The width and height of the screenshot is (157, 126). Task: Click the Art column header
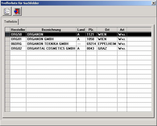(x=122, y=29)
